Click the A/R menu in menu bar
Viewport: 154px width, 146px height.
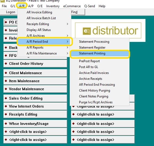coord(22,6)
